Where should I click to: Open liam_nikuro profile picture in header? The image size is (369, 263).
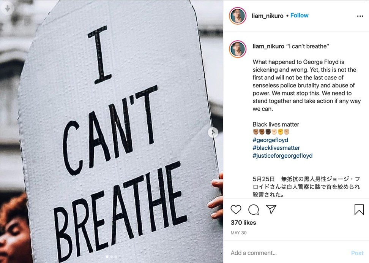[237, 16]
